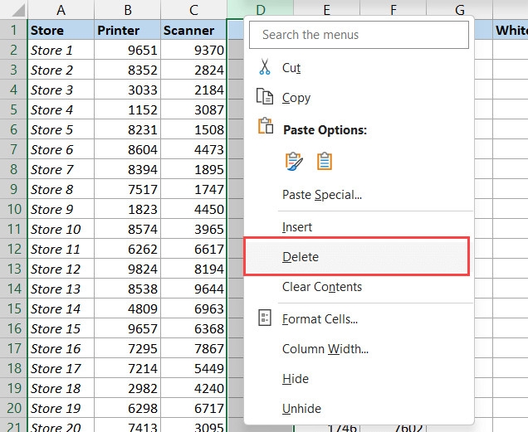Click cell containing Store 10
Viewport: 528px width, 432px height.
pos(61,229)
